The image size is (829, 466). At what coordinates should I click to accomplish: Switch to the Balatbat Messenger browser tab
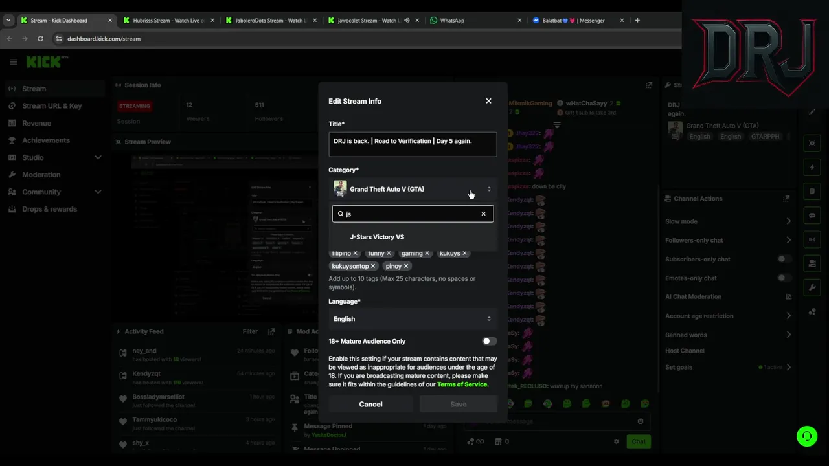pyautogui.click(x=578, y=21)
